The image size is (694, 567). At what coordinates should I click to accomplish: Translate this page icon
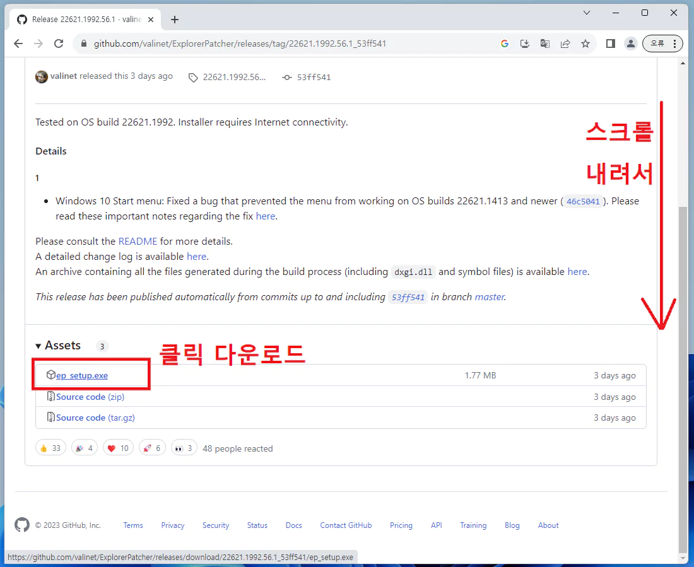545,44
